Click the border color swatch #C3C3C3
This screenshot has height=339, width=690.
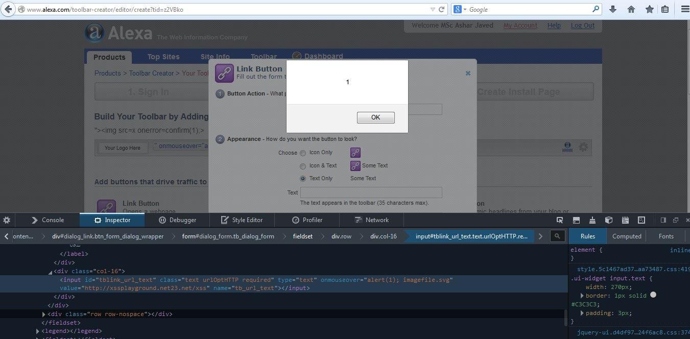(653, 295)
